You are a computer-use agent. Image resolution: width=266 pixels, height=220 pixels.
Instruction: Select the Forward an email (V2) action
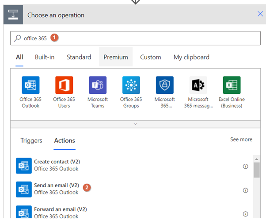[x=132, y=212]
